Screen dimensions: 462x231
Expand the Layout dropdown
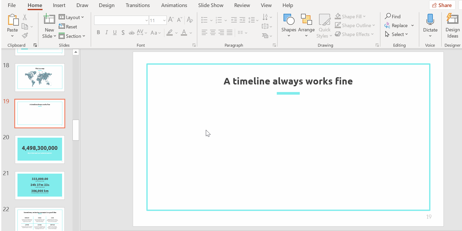pyautogui.click(x=71, y=17)
